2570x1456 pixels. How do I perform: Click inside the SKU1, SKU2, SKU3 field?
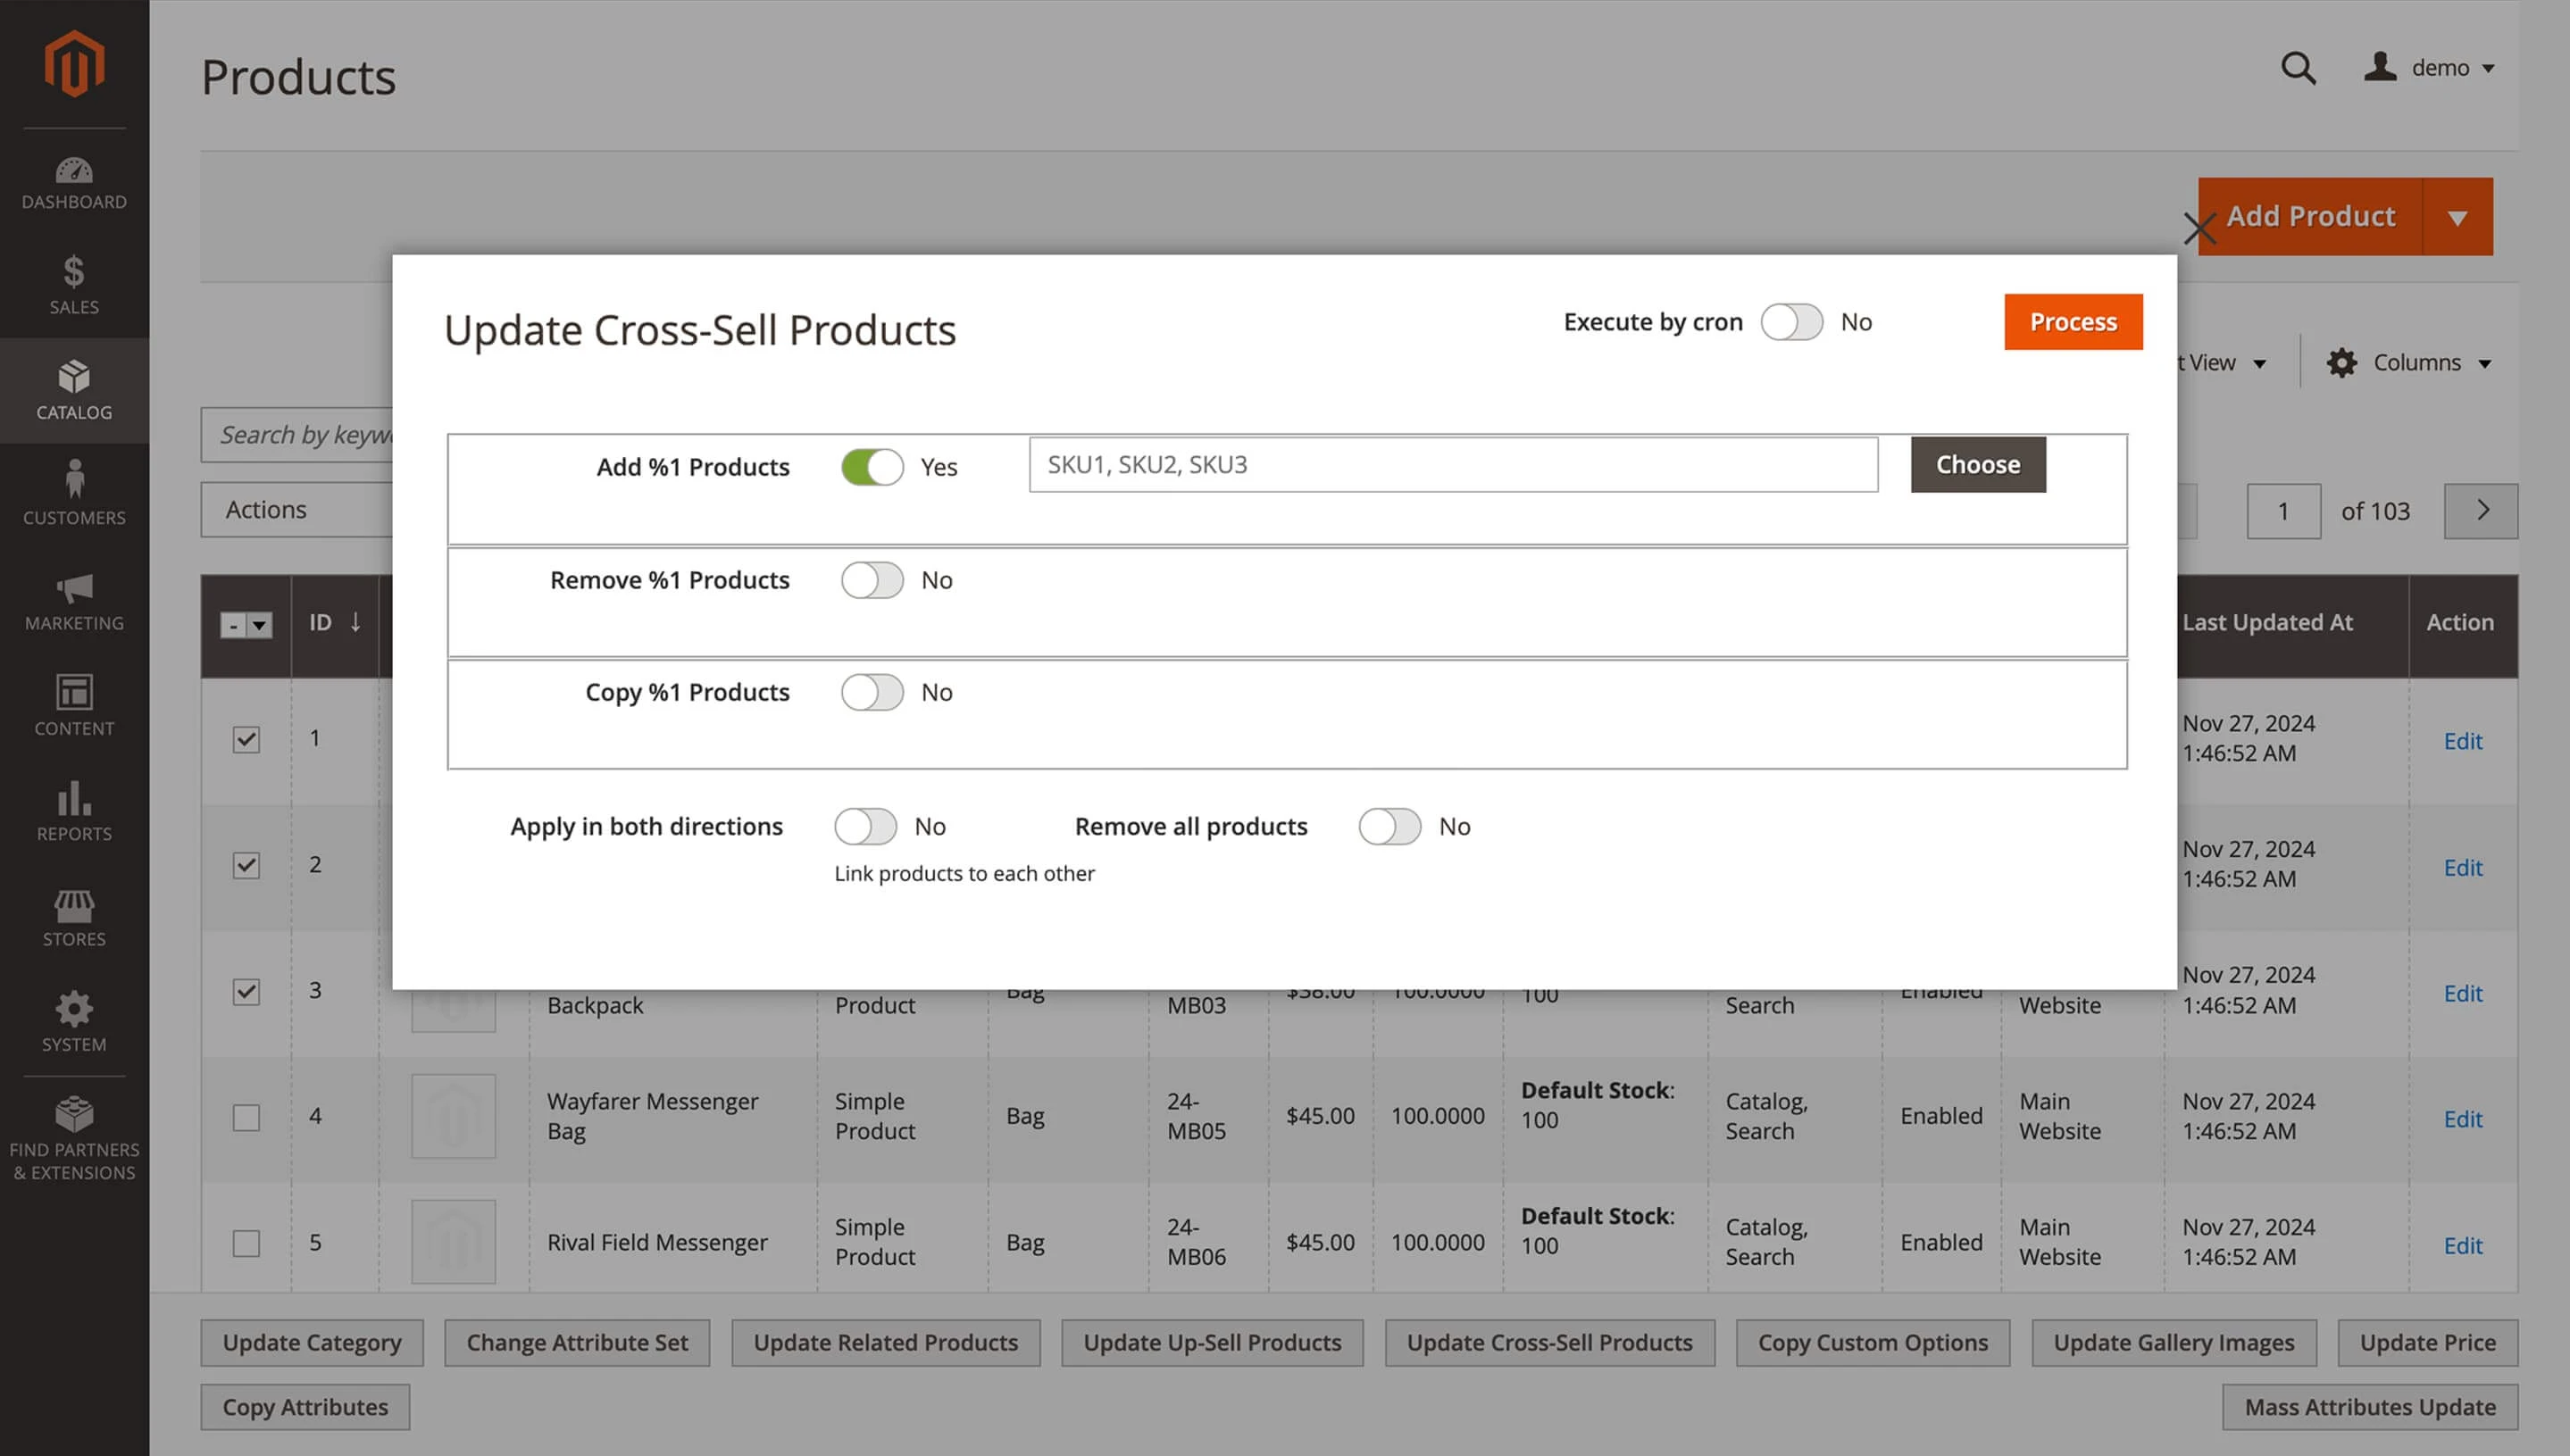click(1452, 464)
